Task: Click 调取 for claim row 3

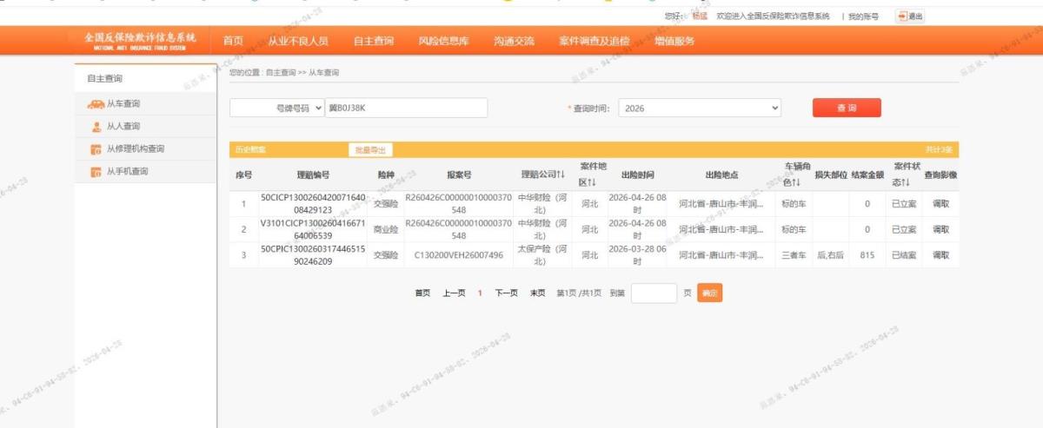Action: 941,255
